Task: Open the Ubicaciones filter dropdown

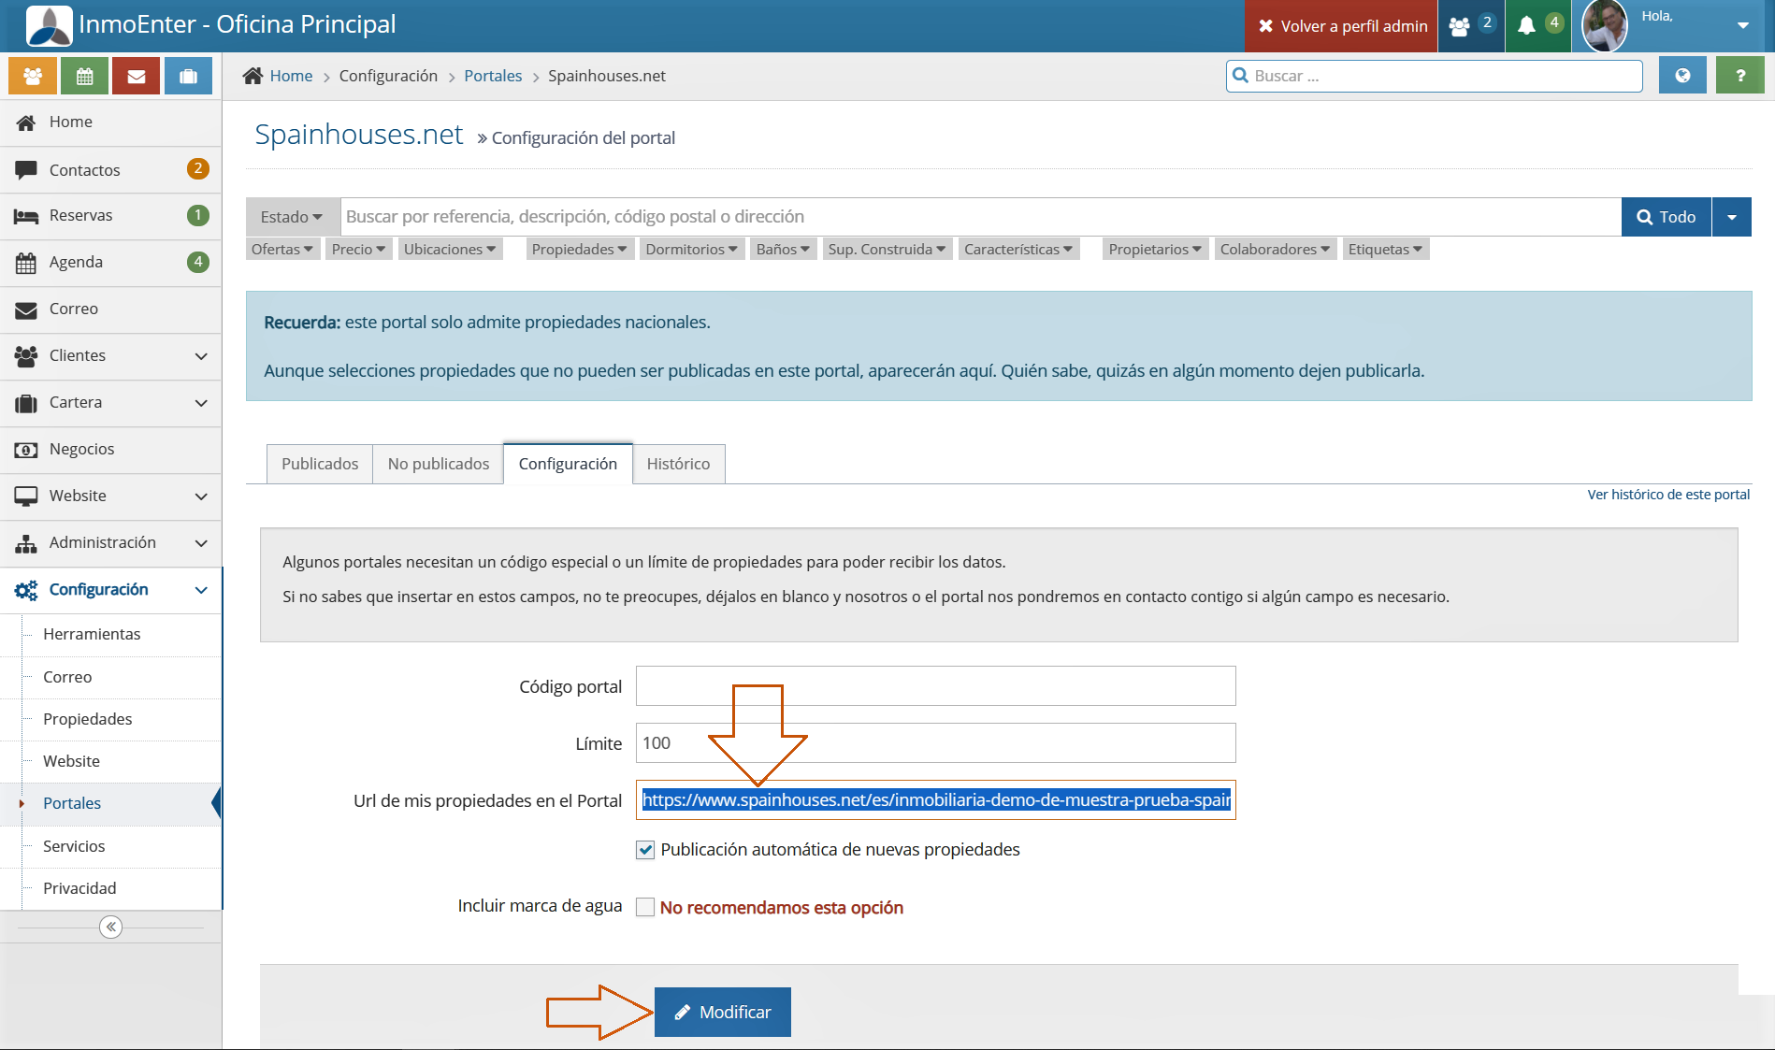Action: tap(450, 250)
